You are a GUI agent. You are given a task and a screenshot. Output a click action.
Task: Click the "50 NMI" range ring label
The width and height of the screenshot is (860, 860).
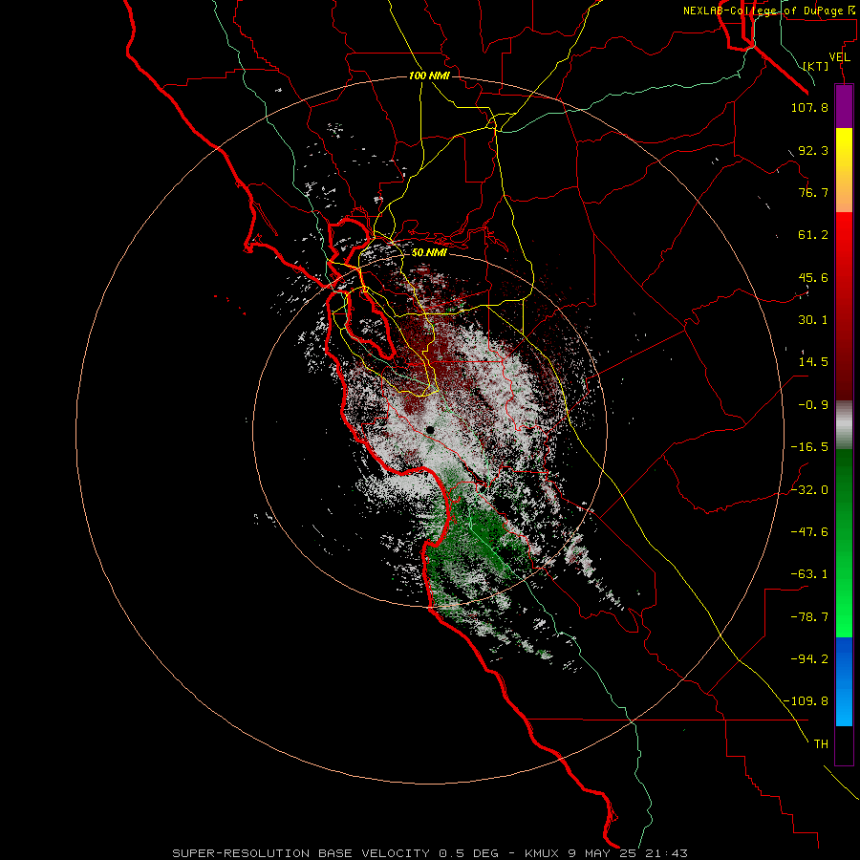point(429,253)
